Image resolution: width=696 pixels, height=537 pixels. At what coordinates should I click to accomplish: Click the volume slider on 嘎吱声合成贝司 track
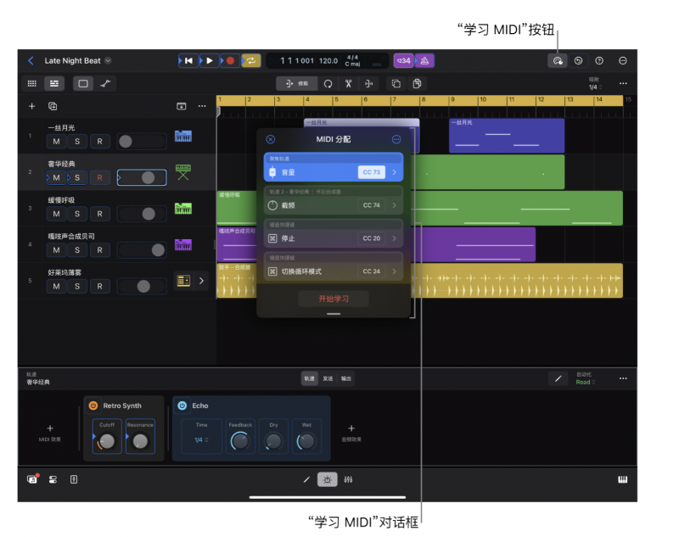click(142, 249)
